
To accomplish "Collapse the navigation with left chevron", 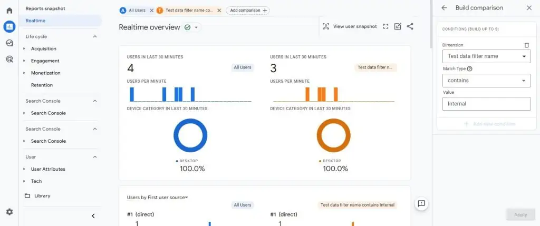I will (x=93, y=216).
